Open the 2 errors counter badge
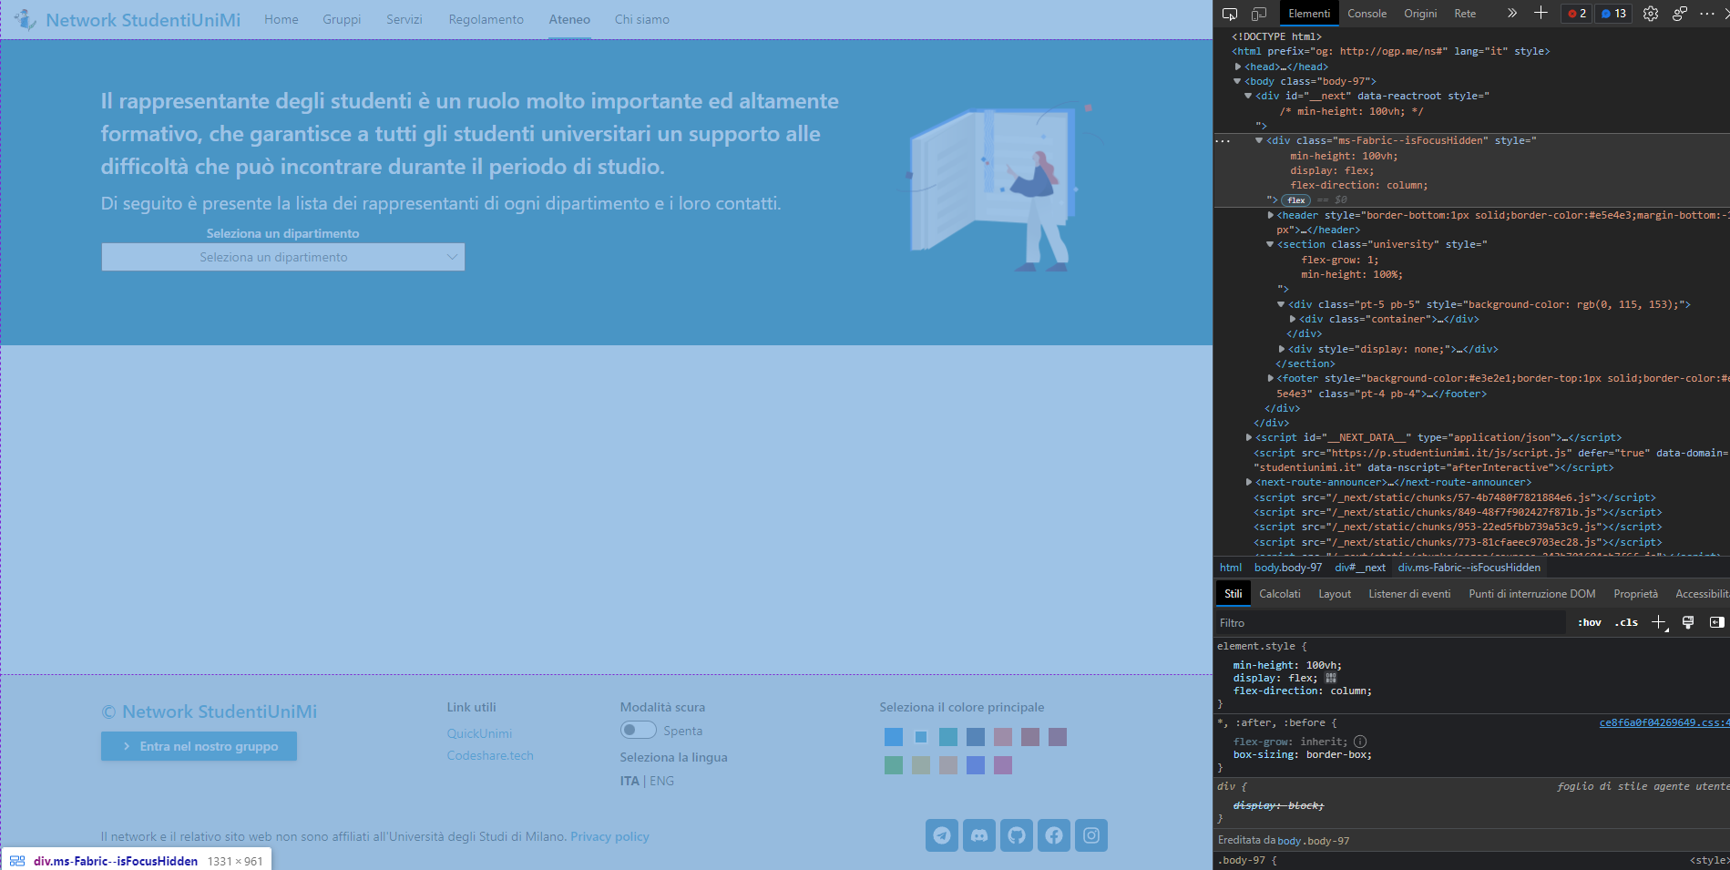 pyautogui.click(x=1577, y=14)
